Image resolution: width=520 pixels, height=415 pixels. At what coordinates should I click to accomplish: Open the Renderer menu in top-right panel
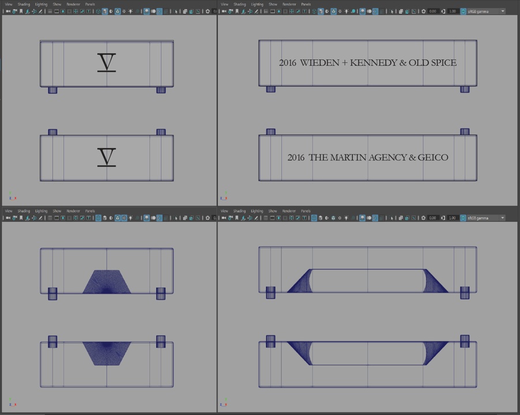pyautogui.click(x=289, y=4)
